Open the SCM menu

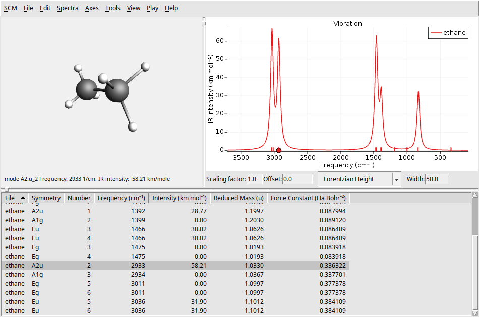(10, 8)
